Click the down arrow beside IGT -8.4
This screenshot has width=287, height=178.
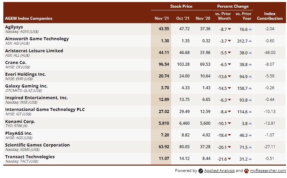pos(229,112)
